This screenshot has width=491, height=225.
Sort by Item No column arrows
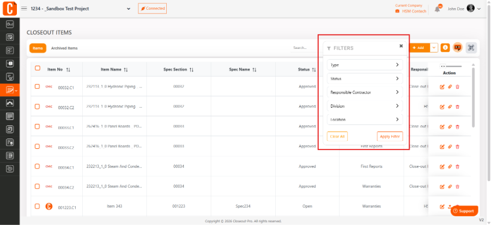tap(68, 70)
